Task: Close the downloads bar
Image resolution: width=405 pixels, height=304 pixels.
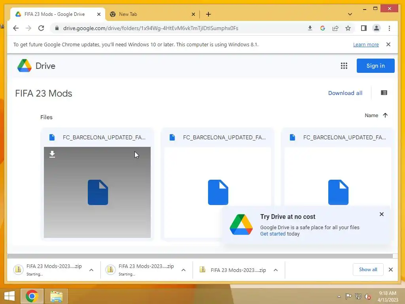Action: 390,270
